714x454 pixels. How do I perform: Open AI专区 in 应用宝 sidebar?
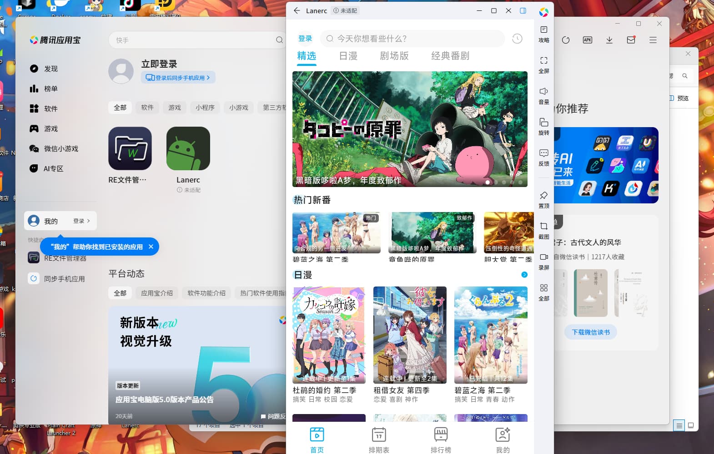tap(46, 168)
